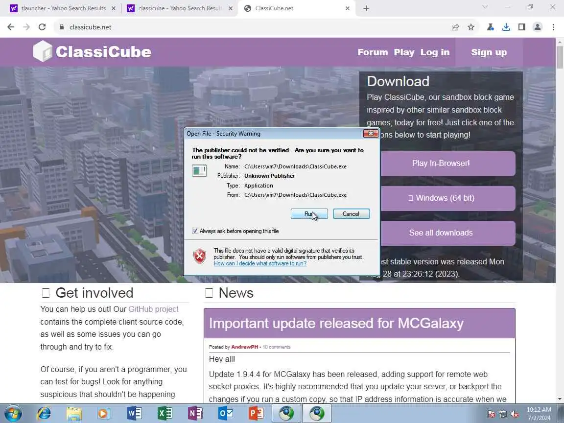Click the Run button in Security Warning dialog
564x423 pixels.
click(x=309, y=213)
